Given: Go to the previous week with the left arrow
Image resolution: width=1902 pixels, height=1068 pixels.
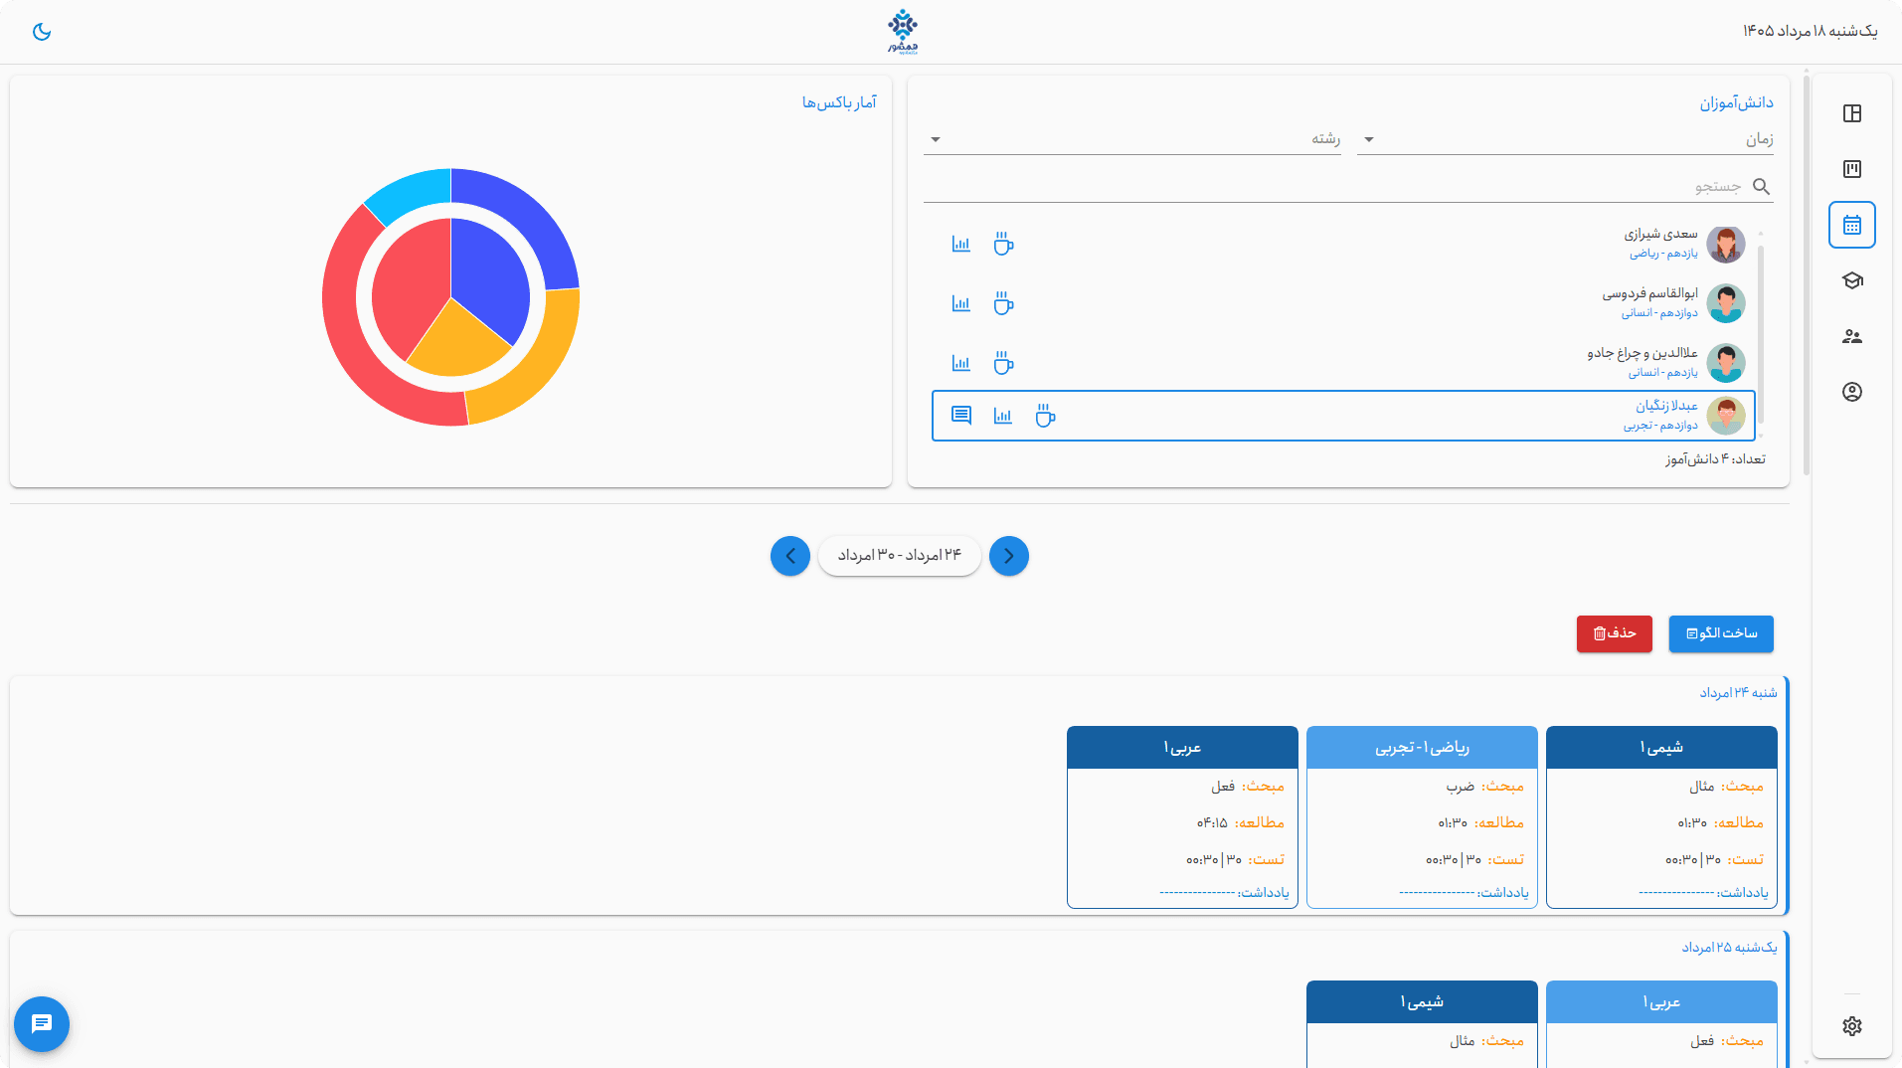Looking at the screenshot, I should (790, 556).
